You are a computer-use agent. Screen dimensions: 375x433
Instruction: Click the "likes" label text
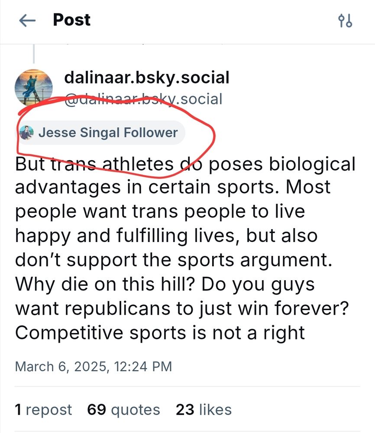point(215,409)
